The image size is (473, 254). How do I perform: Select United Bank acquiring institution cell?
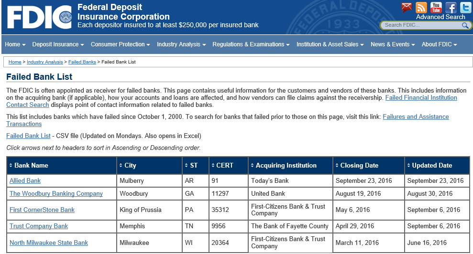point(290,194)
